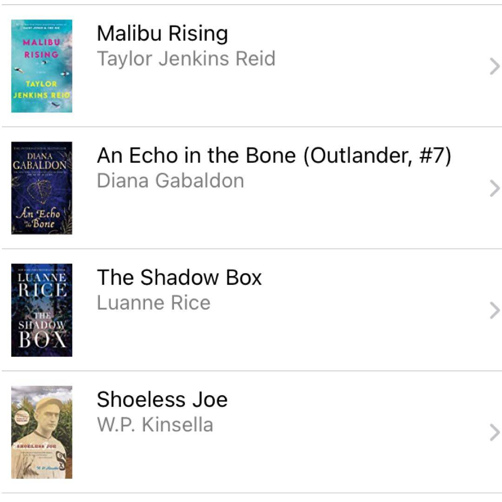Expand the Malibu Rising row chevron
The width and height of the screenshot is (502, 502).
[494, 67]
